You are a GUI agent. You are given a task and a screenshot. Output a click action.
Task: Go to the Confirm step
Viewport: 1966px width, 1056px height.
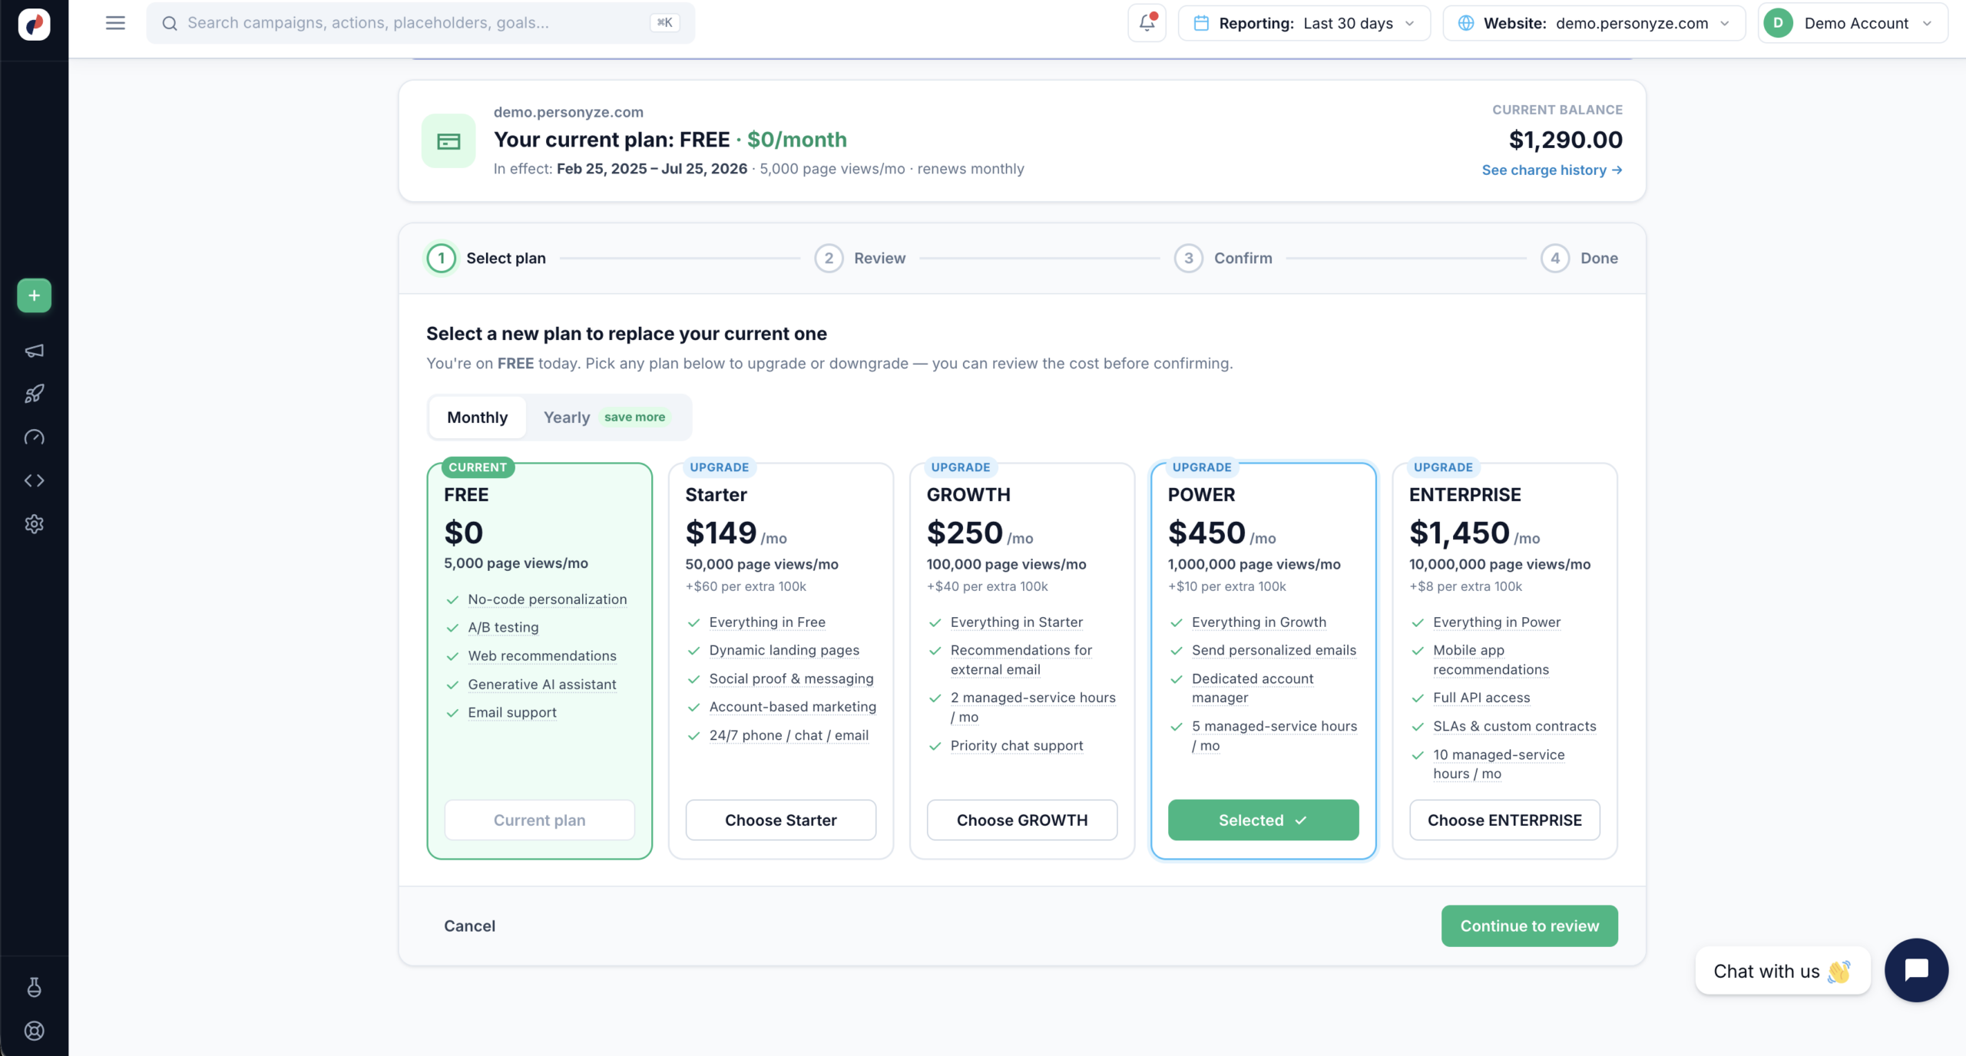1223,259
